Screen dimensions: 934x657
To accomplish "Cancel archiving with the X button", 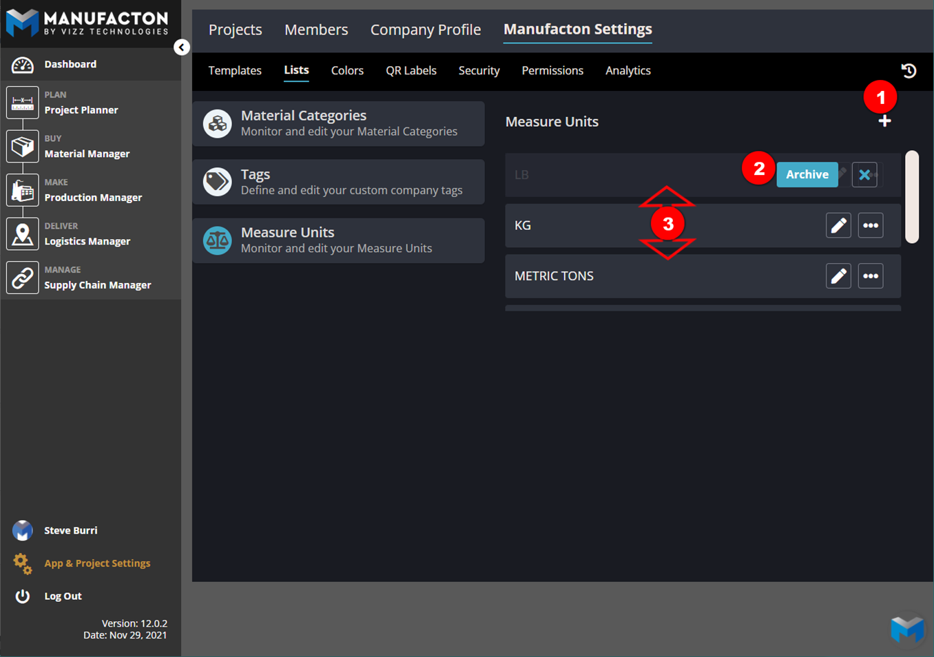I will coord(864,175).
